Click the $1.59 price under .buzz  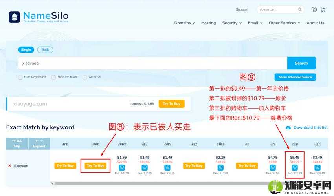click(x=122, y=158)
